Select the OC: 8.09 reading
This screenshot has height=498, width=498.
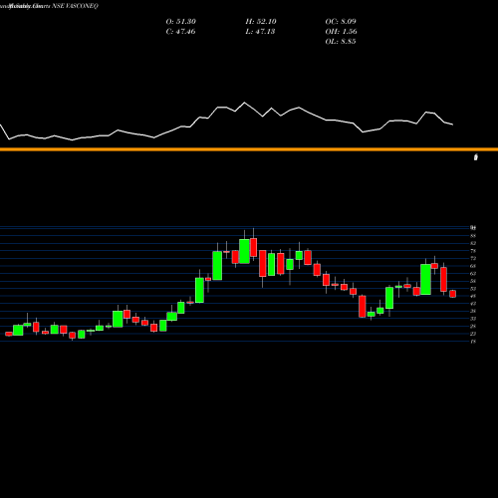coord(341,22)
